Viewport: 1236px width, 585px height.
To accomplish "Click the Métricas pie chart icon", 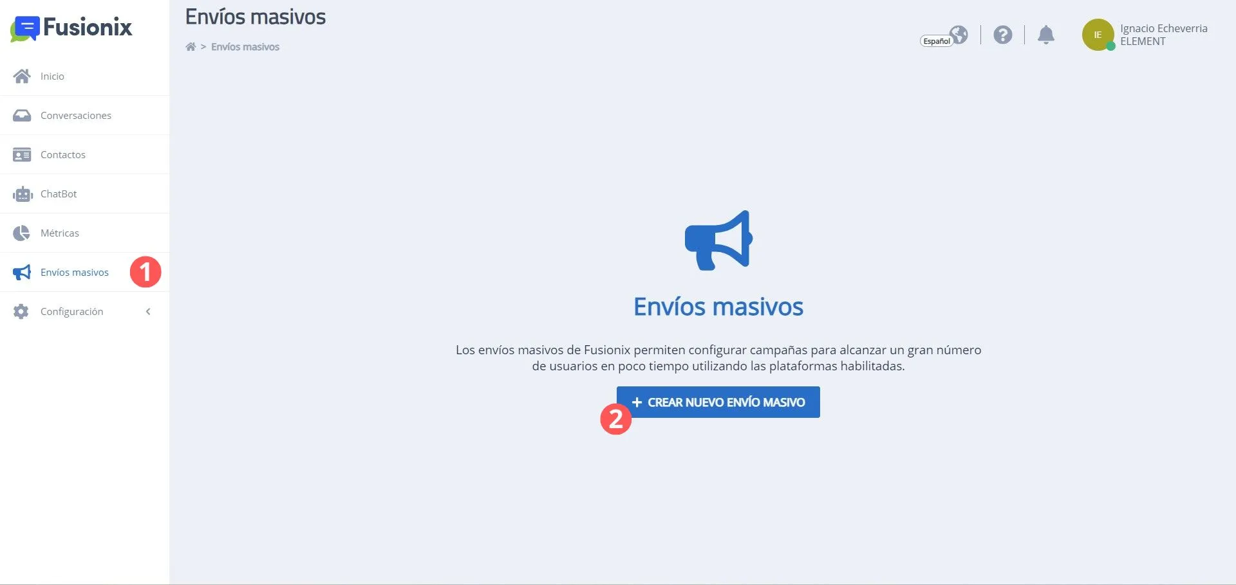I will (22, 233).
